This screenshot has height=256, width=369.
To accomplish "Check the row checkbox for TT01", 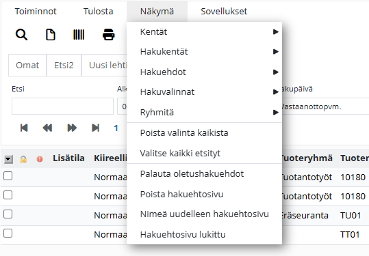I will coord(8,233).
